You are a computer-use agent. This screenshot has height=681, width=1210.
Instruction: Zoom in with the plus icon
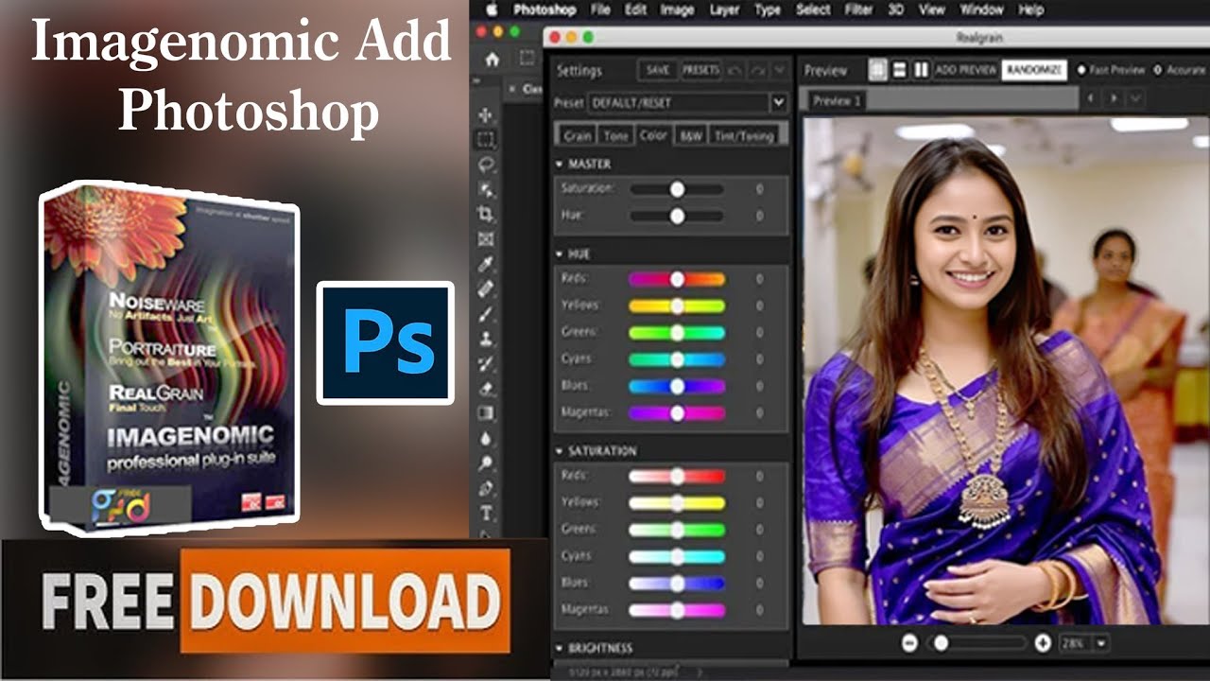pyautogui.click(x=1043, y=643)
